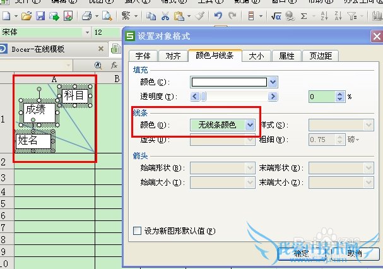This screenshot has height=269, width=383.
Task: Click the 取消 button
Action: (x=355, y=253)
